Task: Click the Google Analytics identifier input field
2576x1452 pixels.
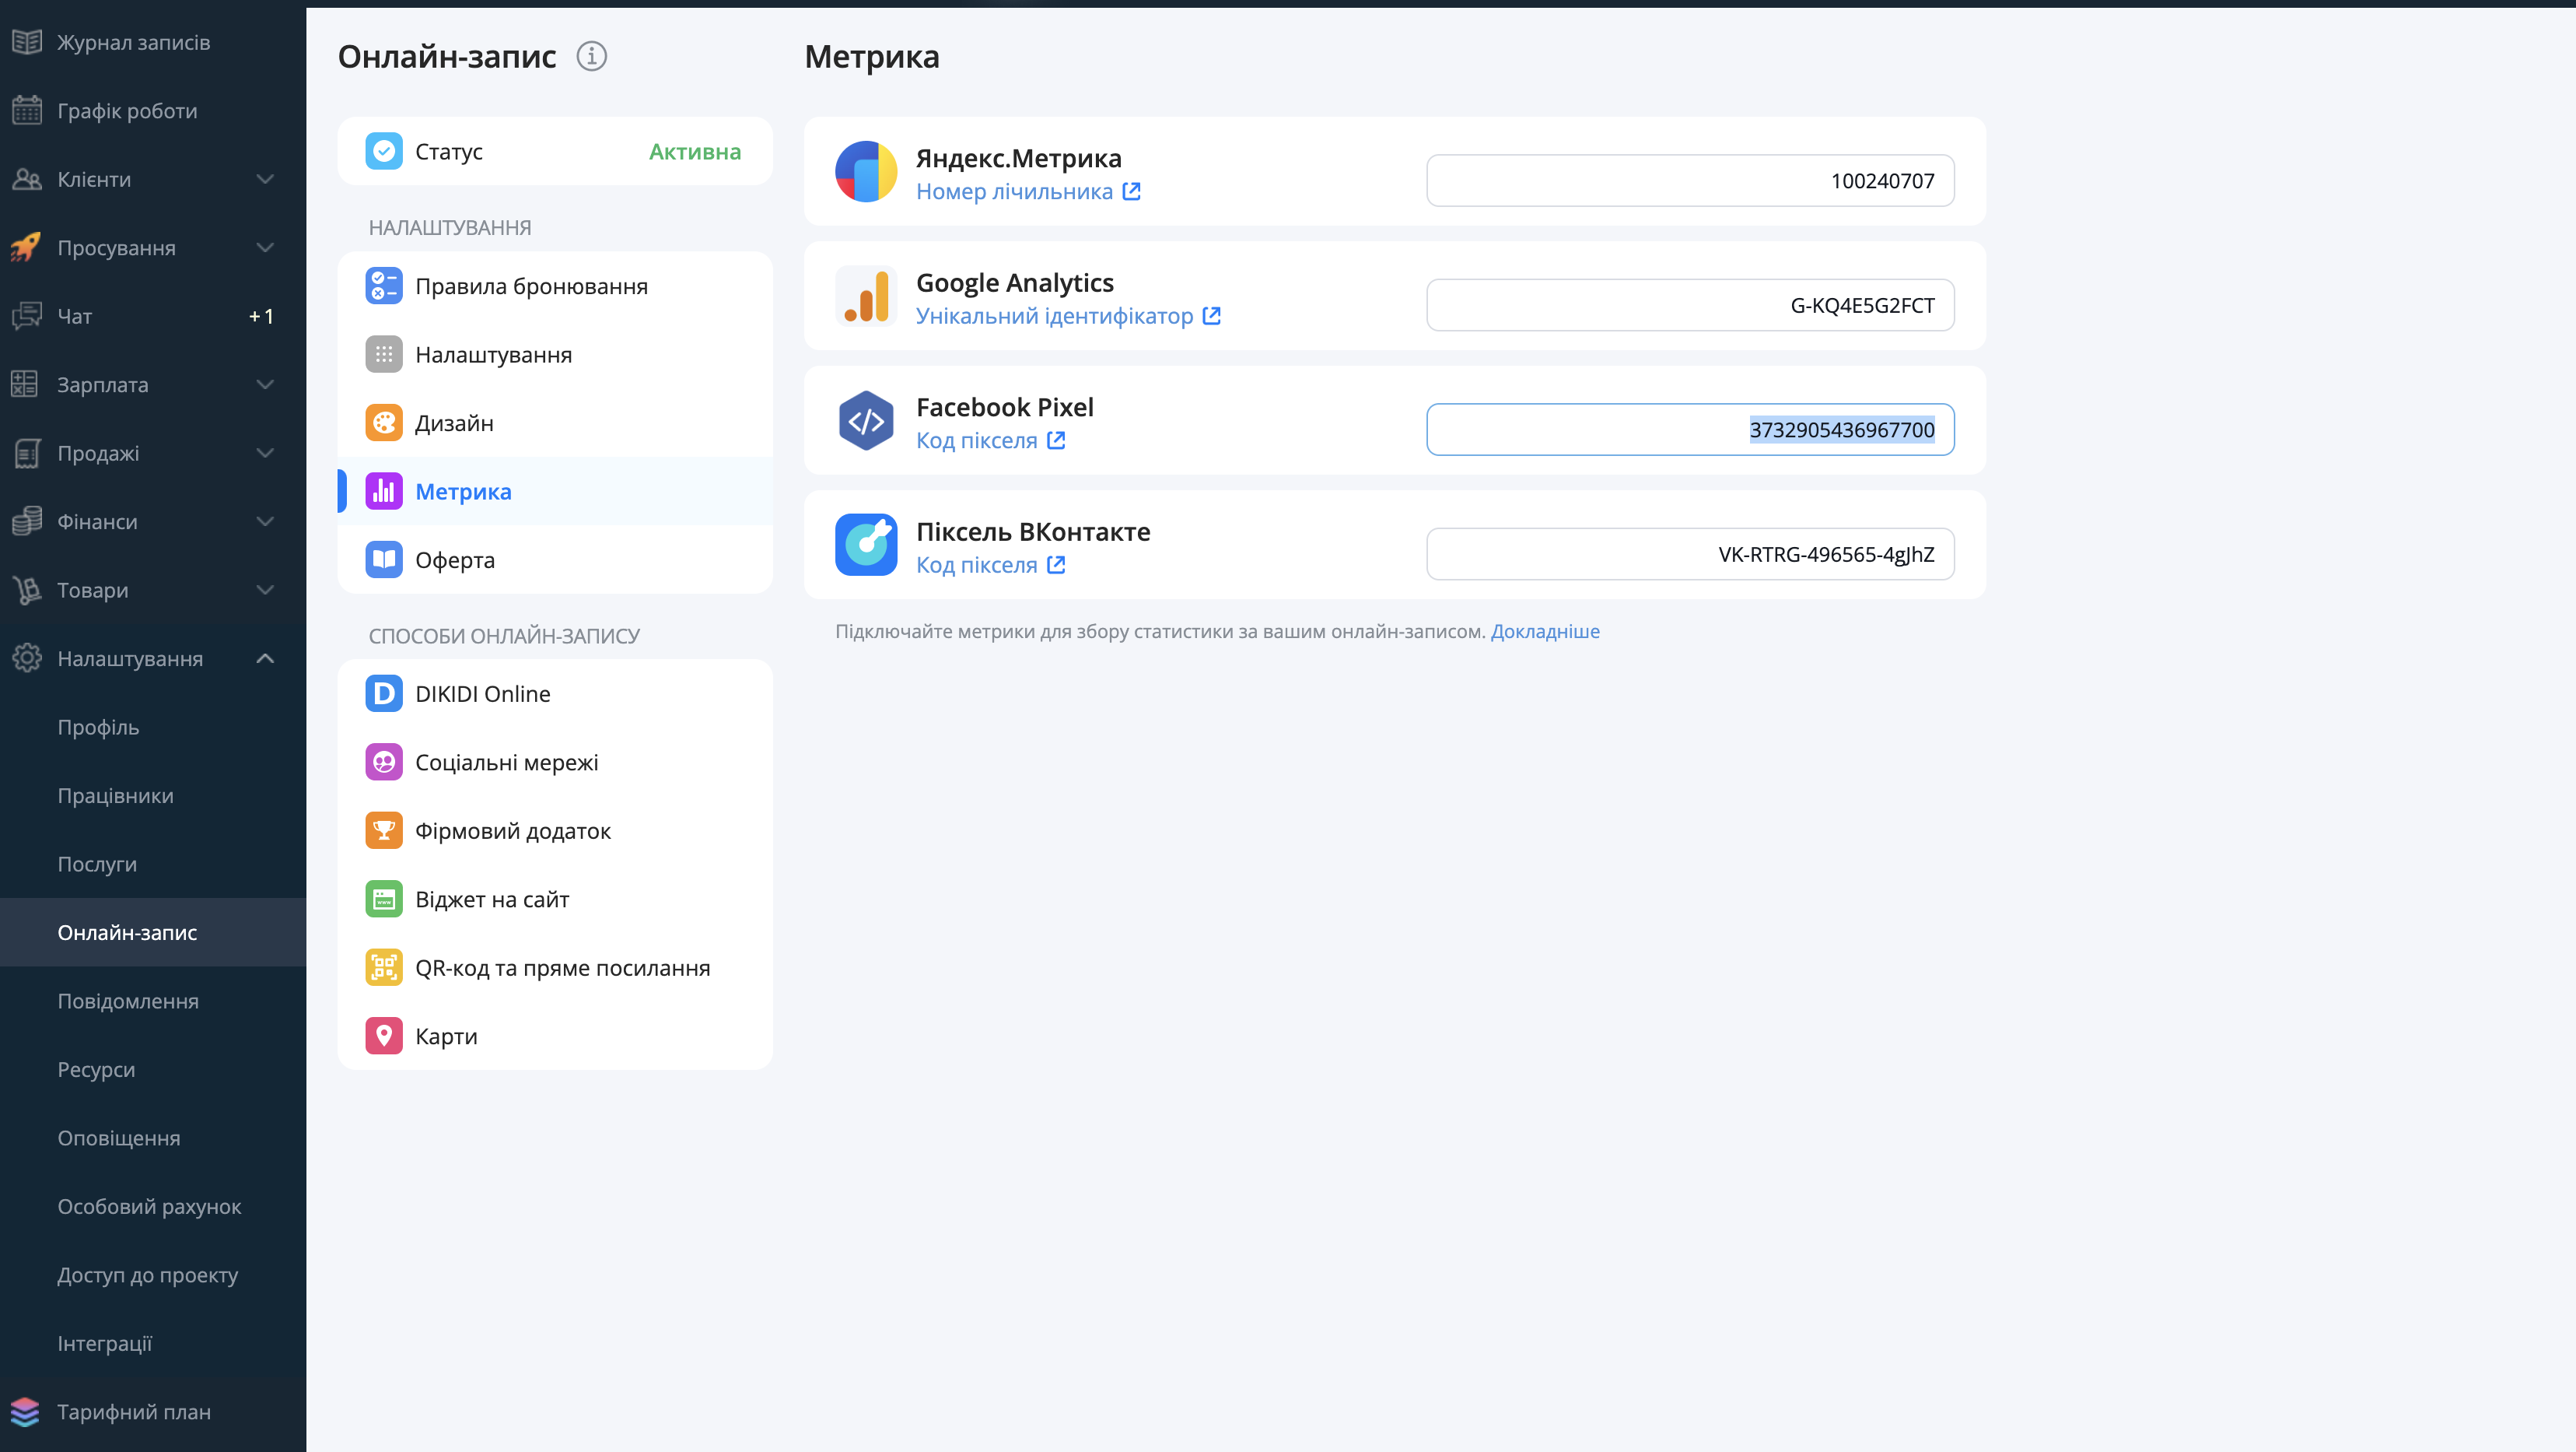Action: pos(1690,305)
